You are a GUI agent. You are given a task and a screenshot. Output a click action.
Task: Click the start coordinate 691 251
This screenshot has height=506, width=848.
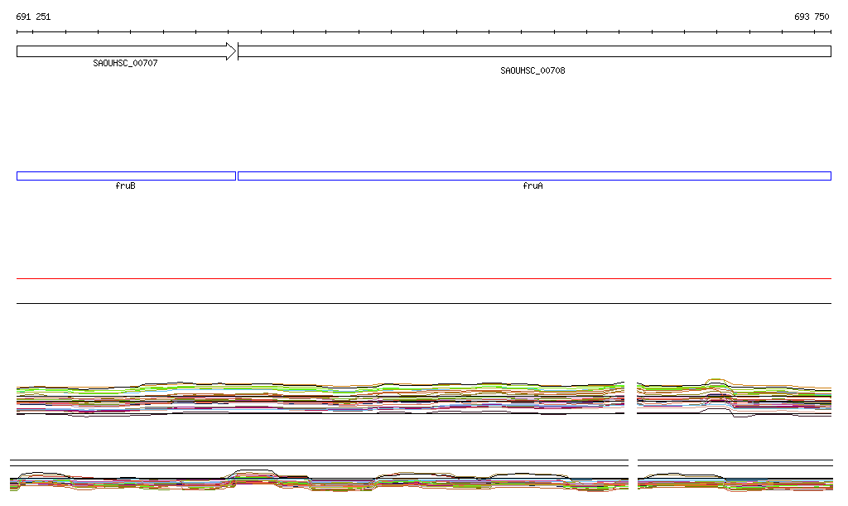click(x=33, y=17)
